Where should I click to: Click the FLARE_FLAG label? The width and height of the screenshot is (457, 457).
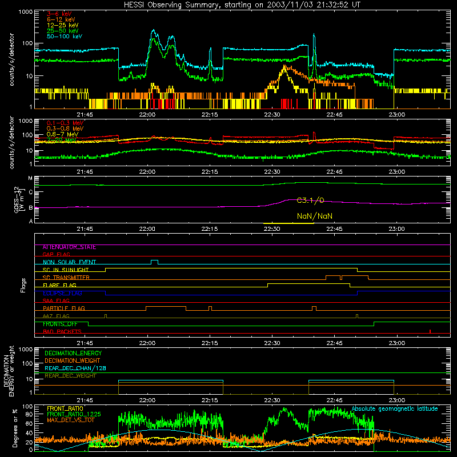[x=59, y=285]
